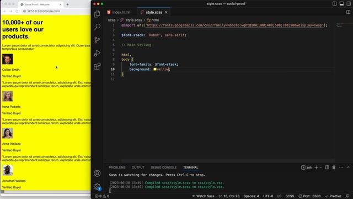Split the editor right
The width and height of the screenshot is (353, 199).
348,12
